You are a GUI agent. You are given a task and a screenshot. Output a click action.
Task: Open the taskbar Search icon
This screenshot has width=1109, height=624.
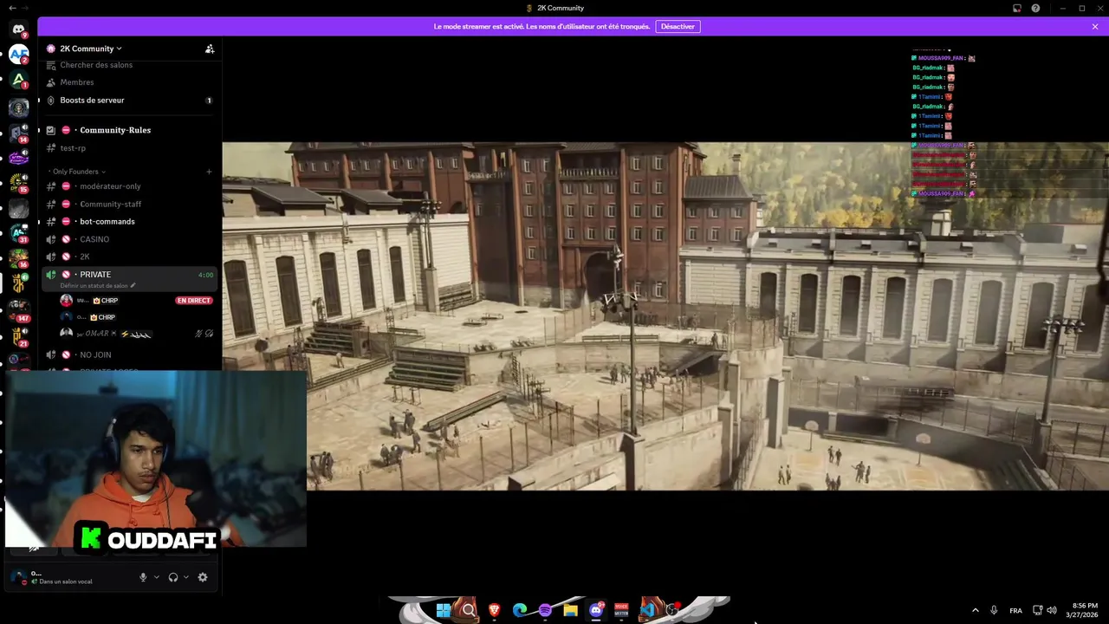coord(469,610)
